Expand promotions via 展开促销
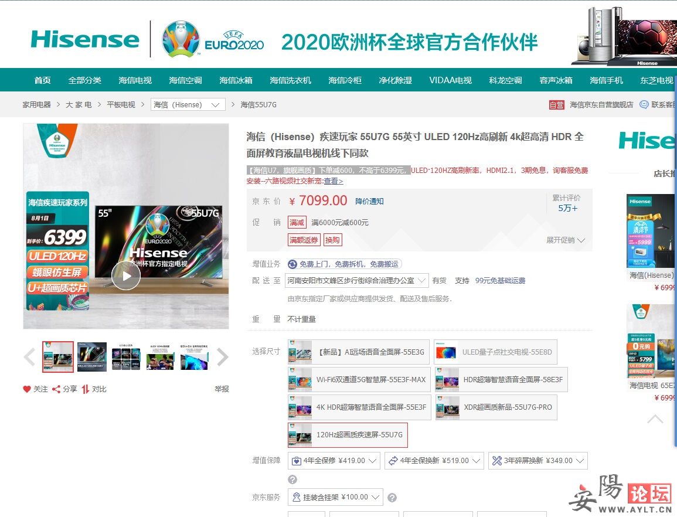Image resolution: width=677 pixels, height=517 pixels. [566, 240]
